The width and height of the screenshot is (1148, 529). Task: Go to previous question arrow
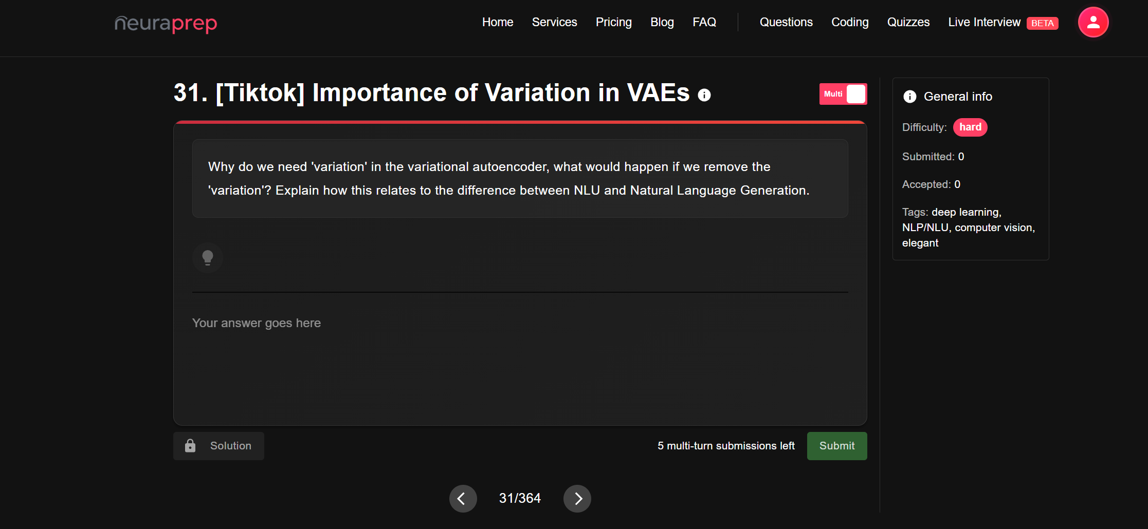point(463,499)
